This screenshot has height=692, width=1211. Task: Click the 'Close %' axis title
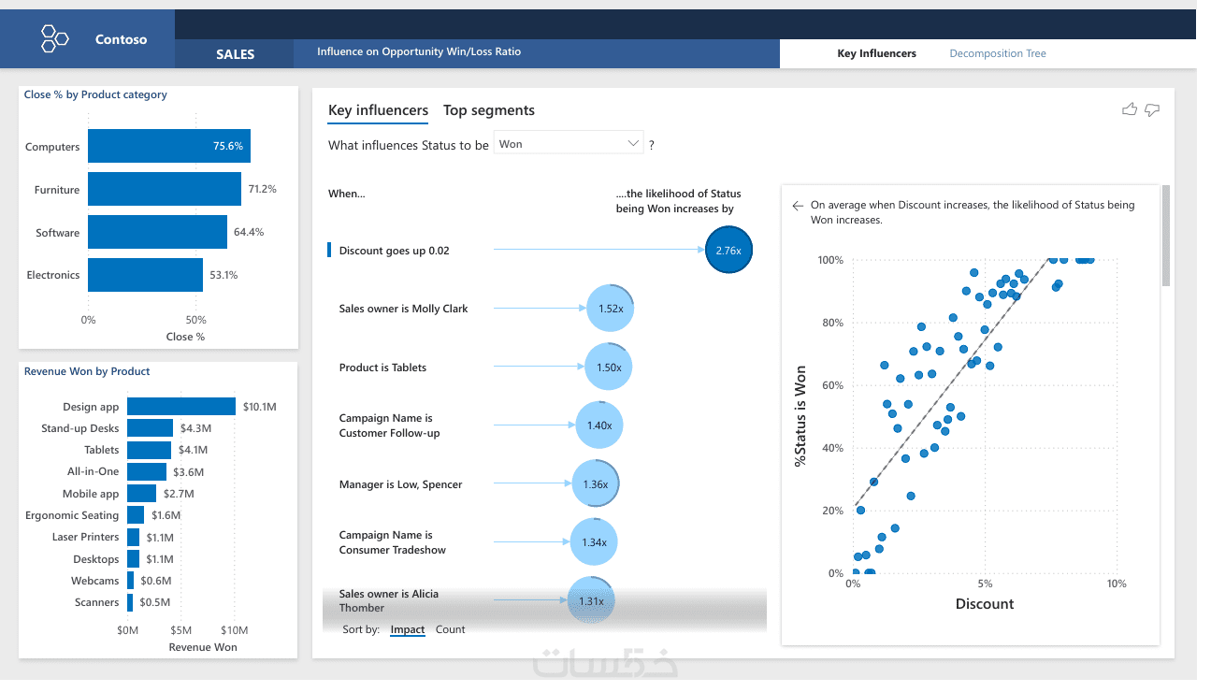[x=185, y=337]
